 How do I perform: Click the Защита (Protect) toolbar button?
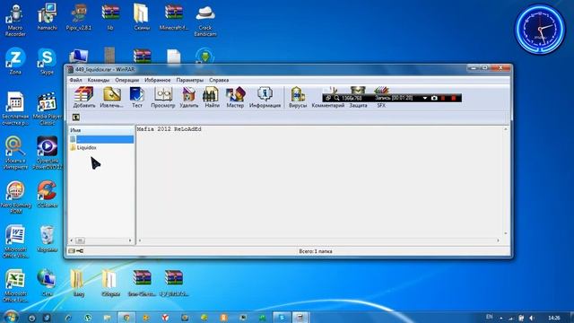[x=358, y=105]
